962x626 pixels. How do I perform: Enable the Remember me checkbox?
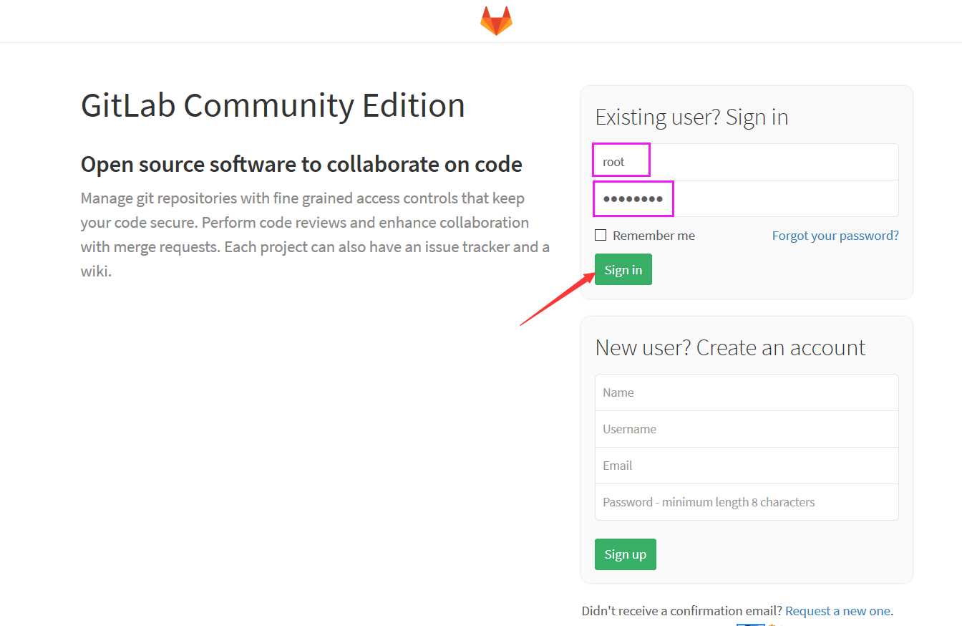601,235
